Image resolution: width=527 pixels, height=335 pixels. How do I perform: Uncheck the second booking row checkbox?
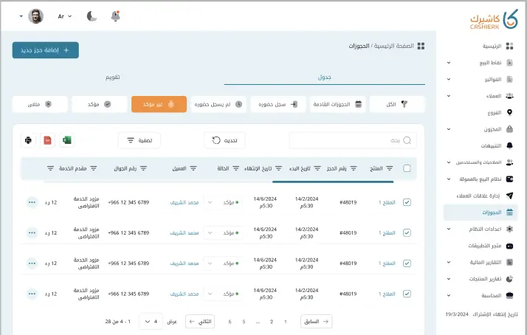(x=407, y=232)
